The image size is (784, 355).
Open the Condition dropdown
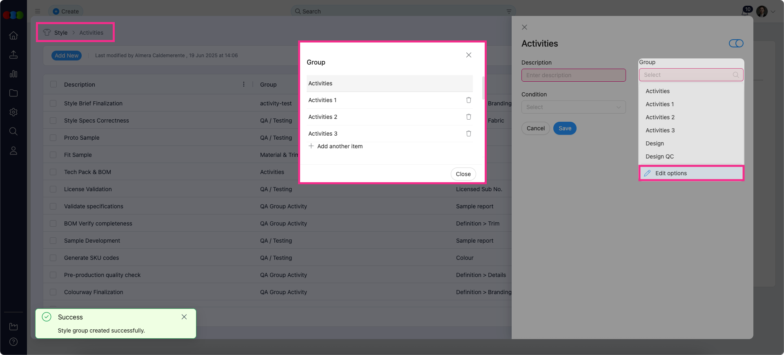click(573, 107)
